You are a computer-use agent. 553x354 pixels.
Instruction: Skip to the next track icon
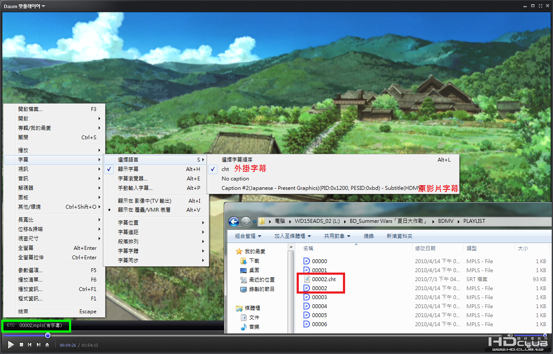[39, 345]
